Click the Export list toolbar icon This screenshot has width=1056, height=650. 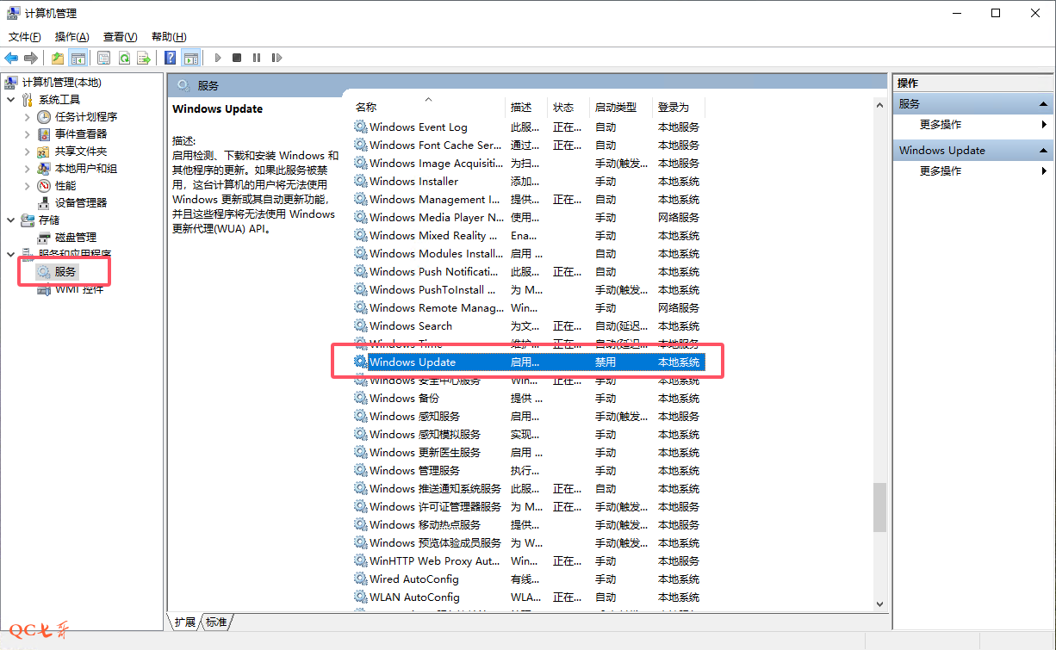[144, 58]
